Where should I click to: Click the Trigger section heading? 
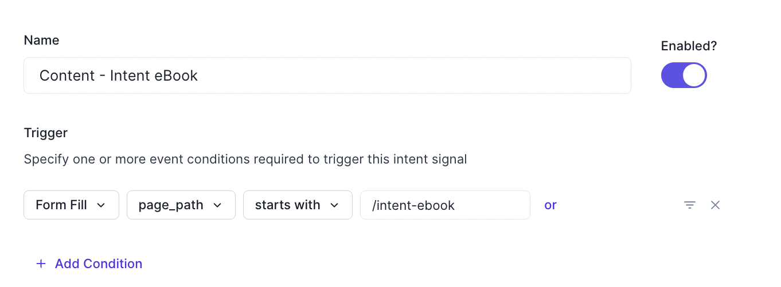[46, 133]
